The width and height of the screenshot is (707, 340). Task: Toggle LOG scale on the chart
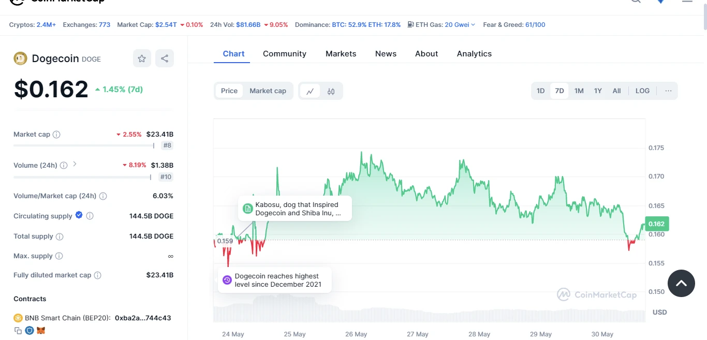[x=642, y=91]
